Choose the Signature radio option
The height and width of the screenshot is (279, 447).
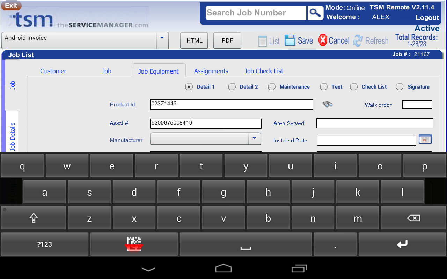tap(400, 87)
